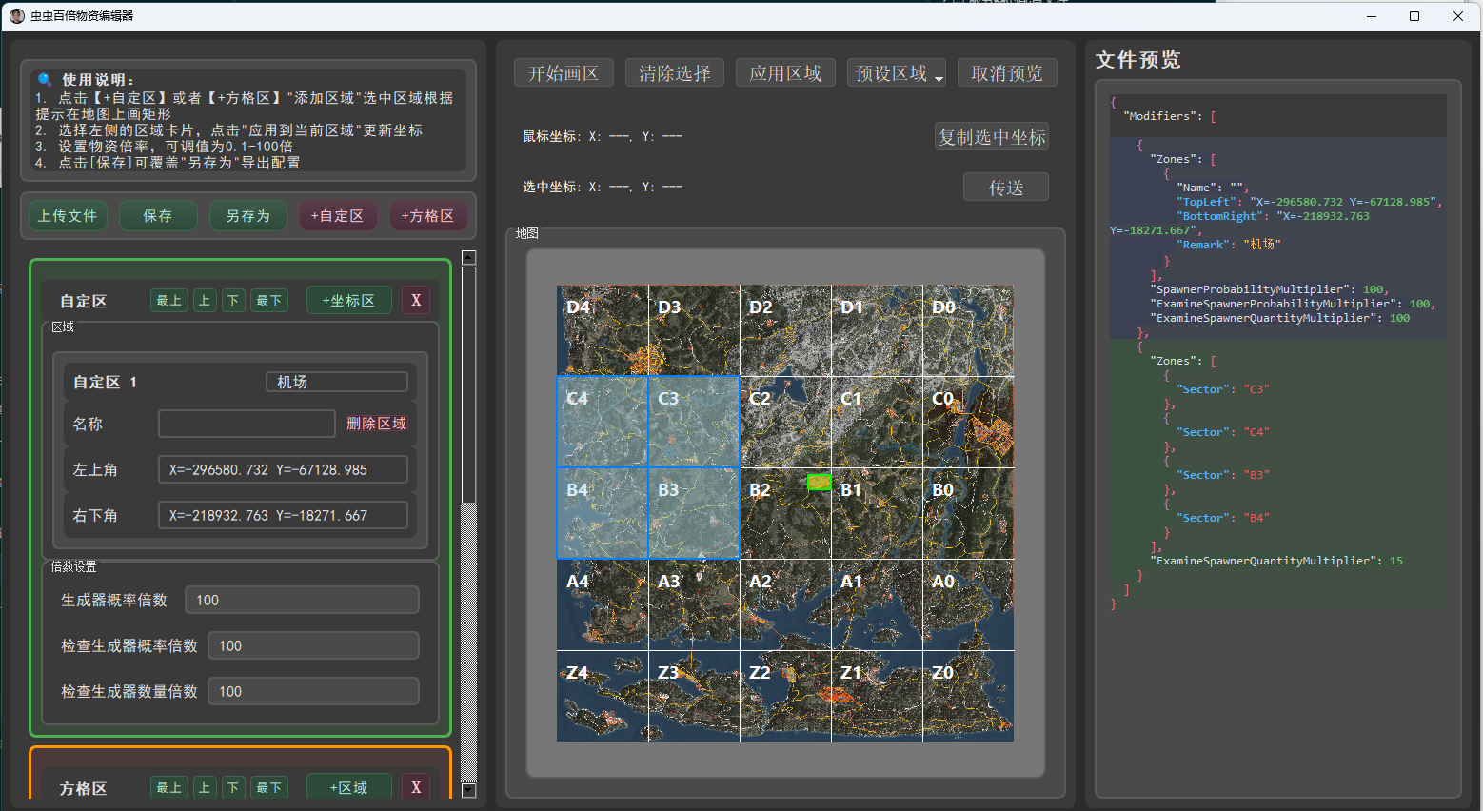Add a custom zone with +自定区
The height and width of the screenshot is (811, 1483).
[x=338, y=215]
